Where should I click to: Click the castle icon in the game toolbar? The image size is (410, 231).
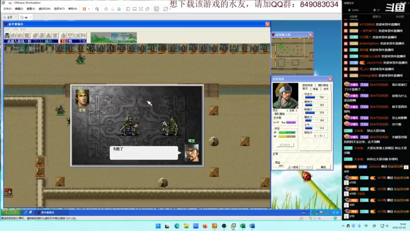click(x=7, y=35)
